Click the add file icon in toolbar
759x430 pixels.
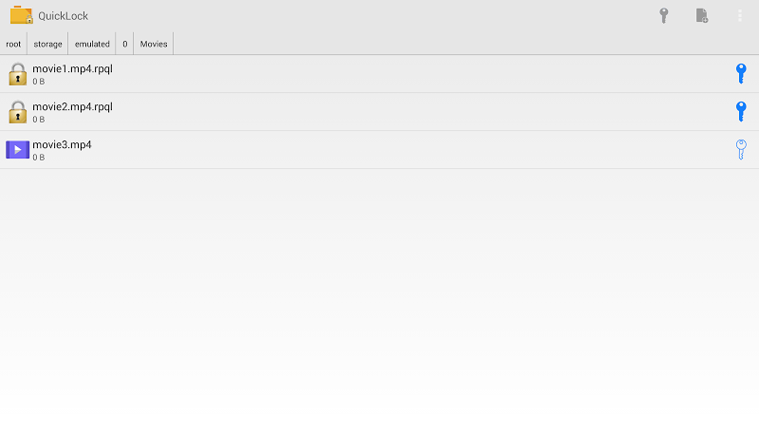coord(702,15)
